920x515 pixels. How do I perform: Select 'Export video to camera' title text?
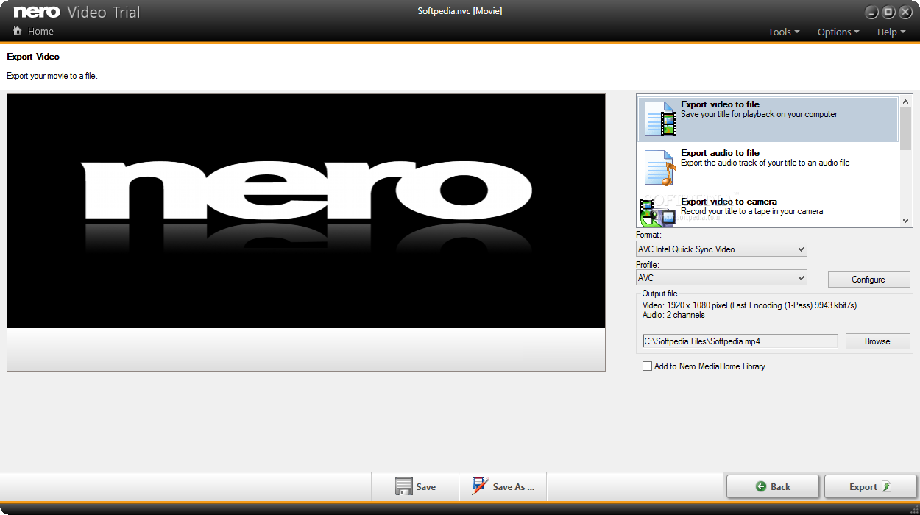pyautogui.click(x=729, y=202)
